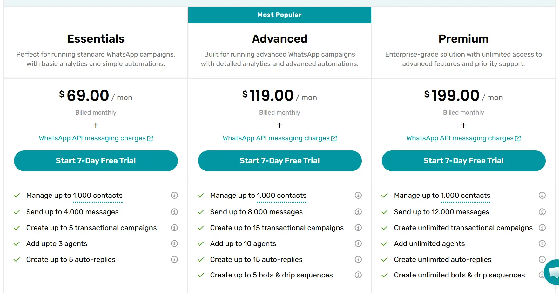Click info icon beside Add upto 3 agents
The width and height of the screenshot is (559, 293).
click(x=174, y=243)
